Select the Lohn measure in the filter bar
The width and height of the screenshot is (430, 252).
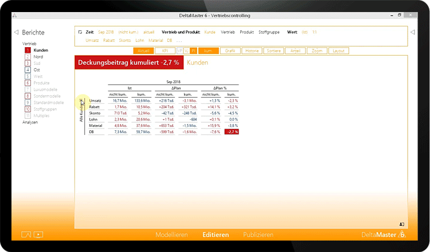tap(140, 40)
